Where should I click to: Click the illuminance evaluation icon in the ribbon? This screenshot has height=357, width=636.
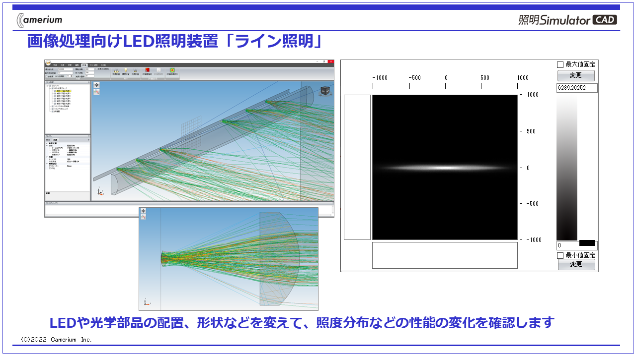pos(116,71)
